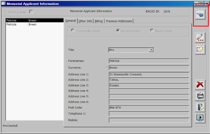The width and height of the screenshot is (210, 134).
Task: Click the printer icon
Action: [200, 96]
